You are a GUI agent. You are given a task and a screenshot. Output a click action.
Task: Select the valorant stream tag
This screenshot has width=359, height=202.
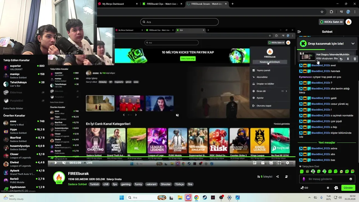151,184
